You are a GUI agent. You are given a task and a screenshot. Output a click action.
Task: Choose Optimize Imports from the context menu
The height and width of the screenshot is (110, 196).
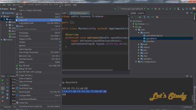(x=39, y=59)
